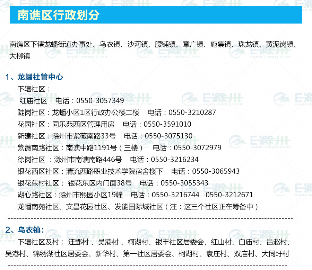Click 汪郢村 in the 乌衣镇 list
Viewport: 312px width, 270px height.
(78, 242)
